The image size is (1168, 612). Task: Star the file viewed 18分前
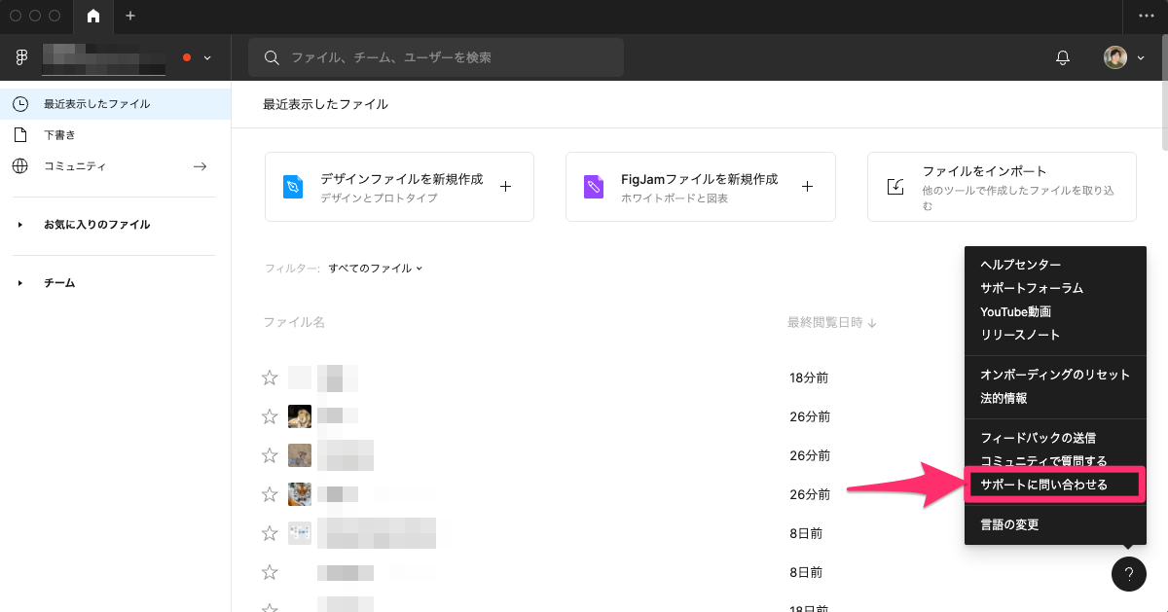pos(270,378)
